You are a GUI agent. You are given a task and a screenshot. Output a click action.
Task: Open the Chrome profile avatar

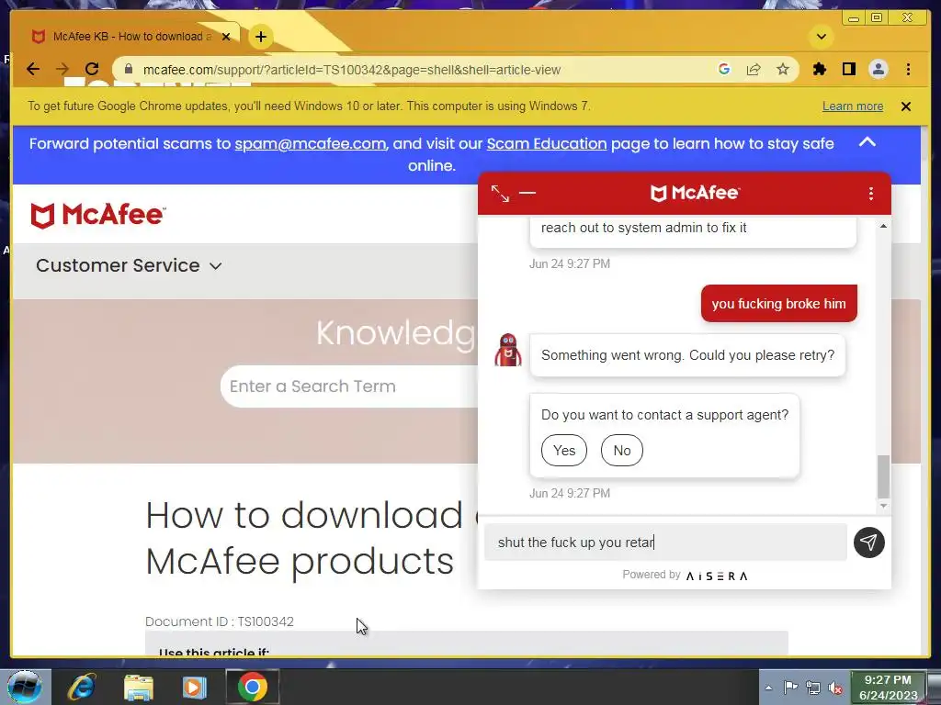point(879,70)
